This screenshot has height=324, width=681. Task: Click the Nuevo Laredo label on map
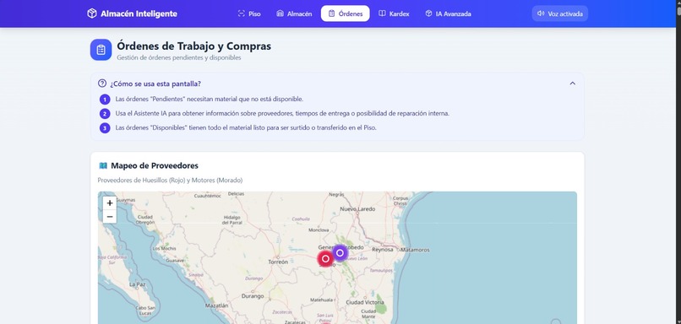[x=357, y=209]
